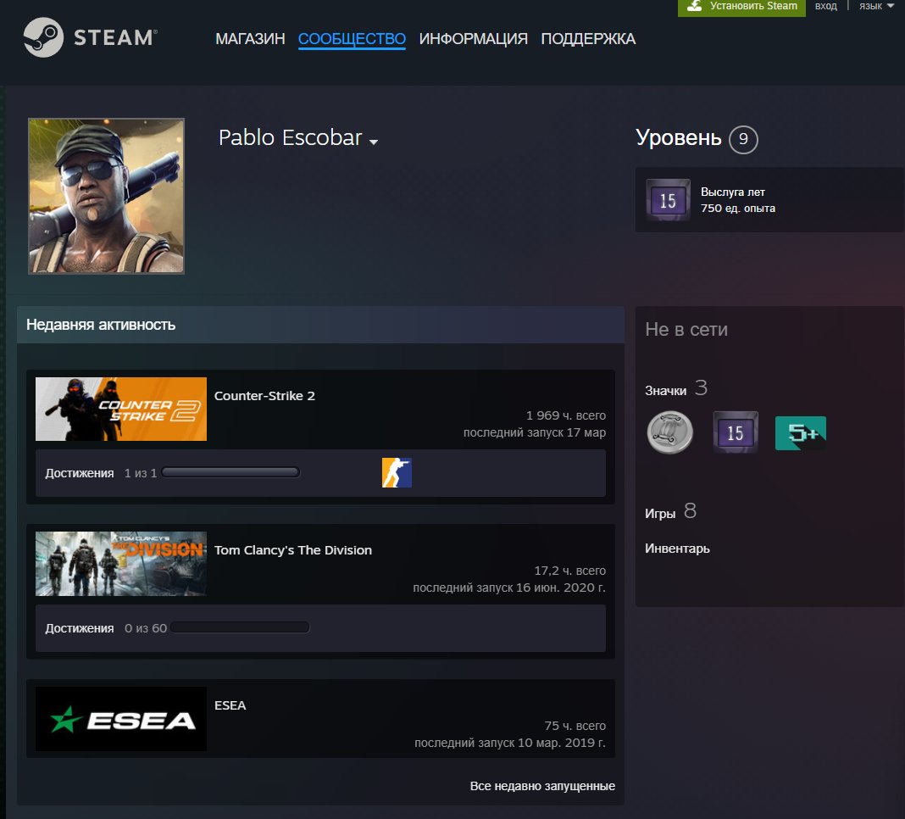Click последний запуск 17 мар text
905x819 pixels.
click(535, 432)
